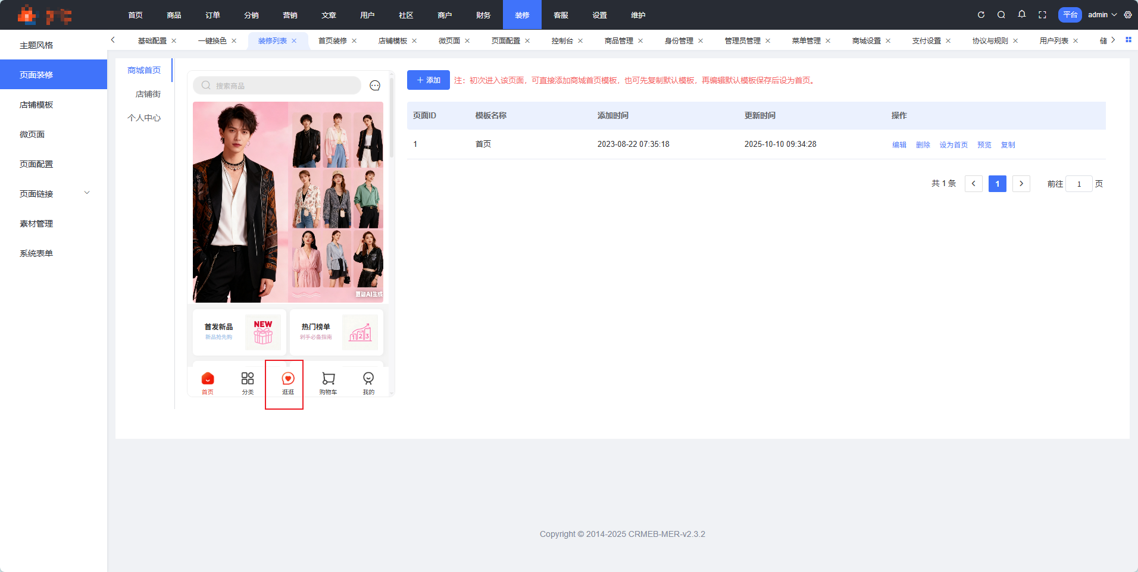Open the 营销 top menu

point(290,15)
